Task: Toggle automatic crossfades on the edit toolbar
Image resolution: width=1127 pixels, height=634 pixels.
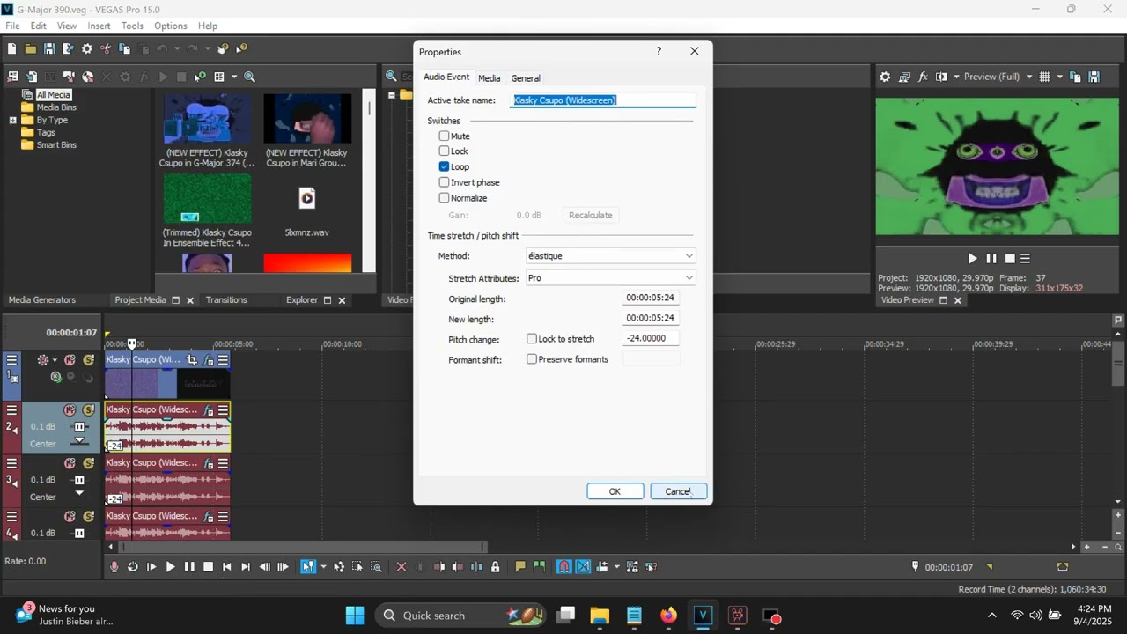Action: 583,567
